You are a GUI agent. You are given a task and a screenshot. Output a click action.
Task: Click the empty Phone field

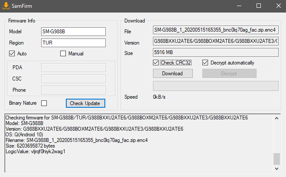pos(73,90)
